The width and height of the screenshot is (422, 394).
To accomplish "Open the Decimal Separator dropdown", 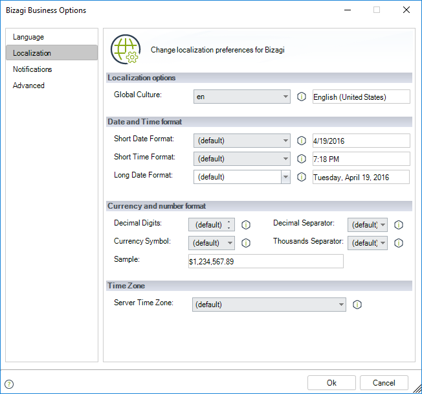I will [x=368, y=225].
